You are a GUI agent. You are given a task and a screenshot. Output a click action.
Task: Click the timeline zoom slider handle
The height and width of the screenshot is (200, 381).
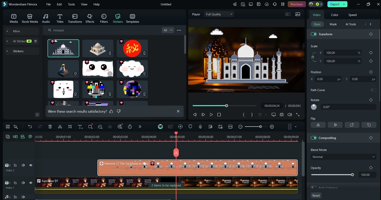[260, 127]
